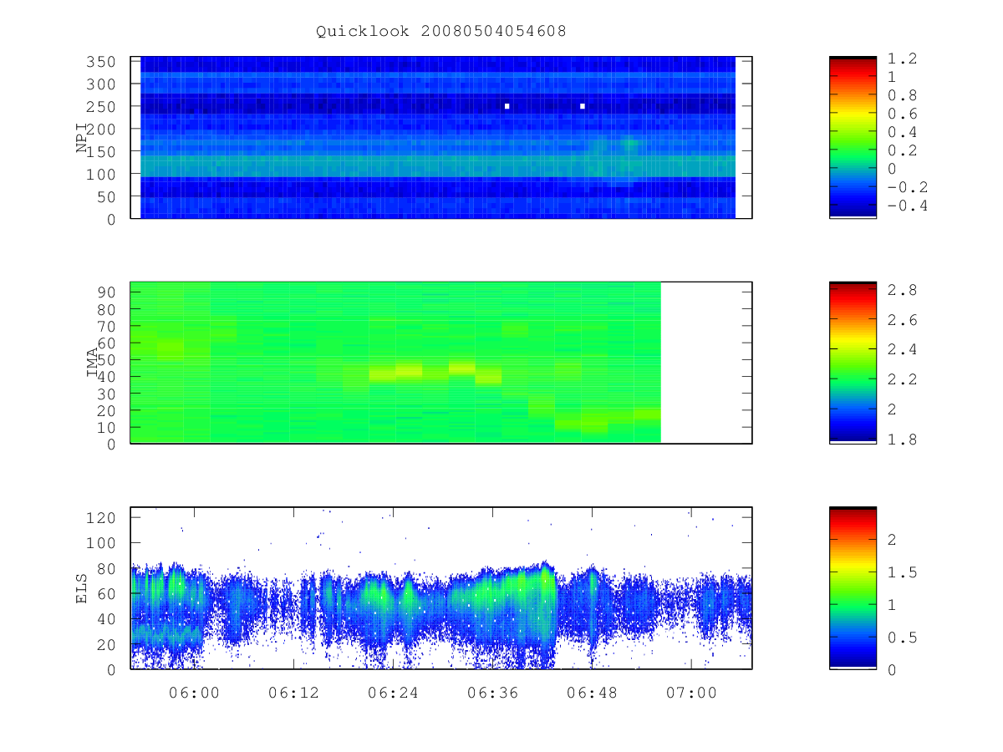Click the 2.2 label on IMA colorbar
This screenshot has width=1003, height=752.
pos(902,379)
